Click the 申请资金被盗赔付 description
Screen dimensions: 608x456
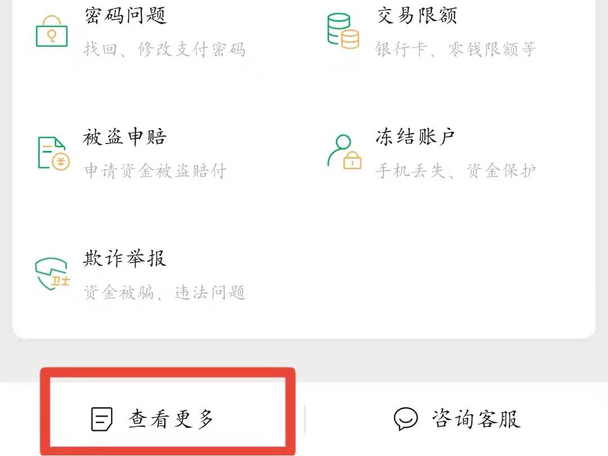click(x=155, y=171)
